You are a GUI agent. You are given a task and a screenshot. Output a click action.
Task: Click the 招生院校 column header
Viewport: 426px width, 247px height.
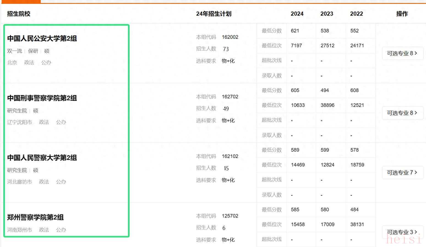(19, 14)
